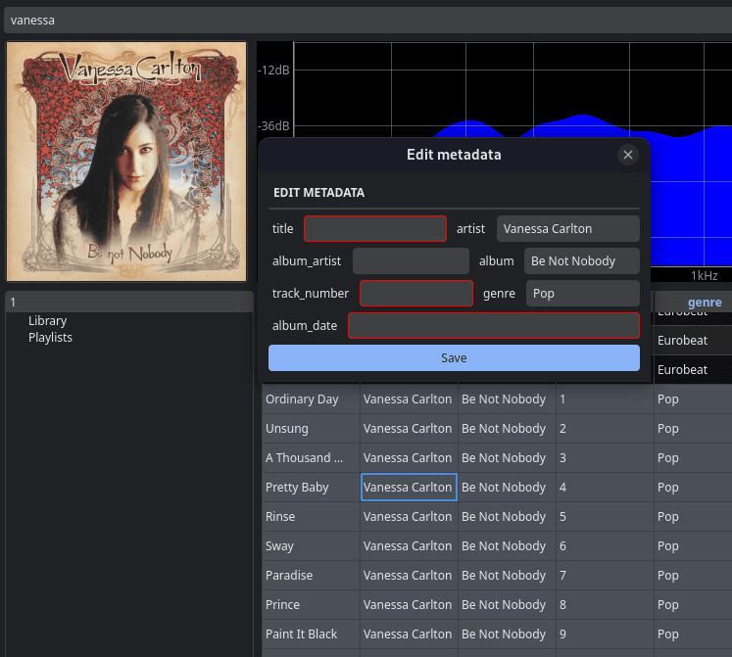Image resolution: width=732 pixels, height=657 pixels.
Task: Click the album cell in the Unsung row
Action: click(x=507, y=428)
